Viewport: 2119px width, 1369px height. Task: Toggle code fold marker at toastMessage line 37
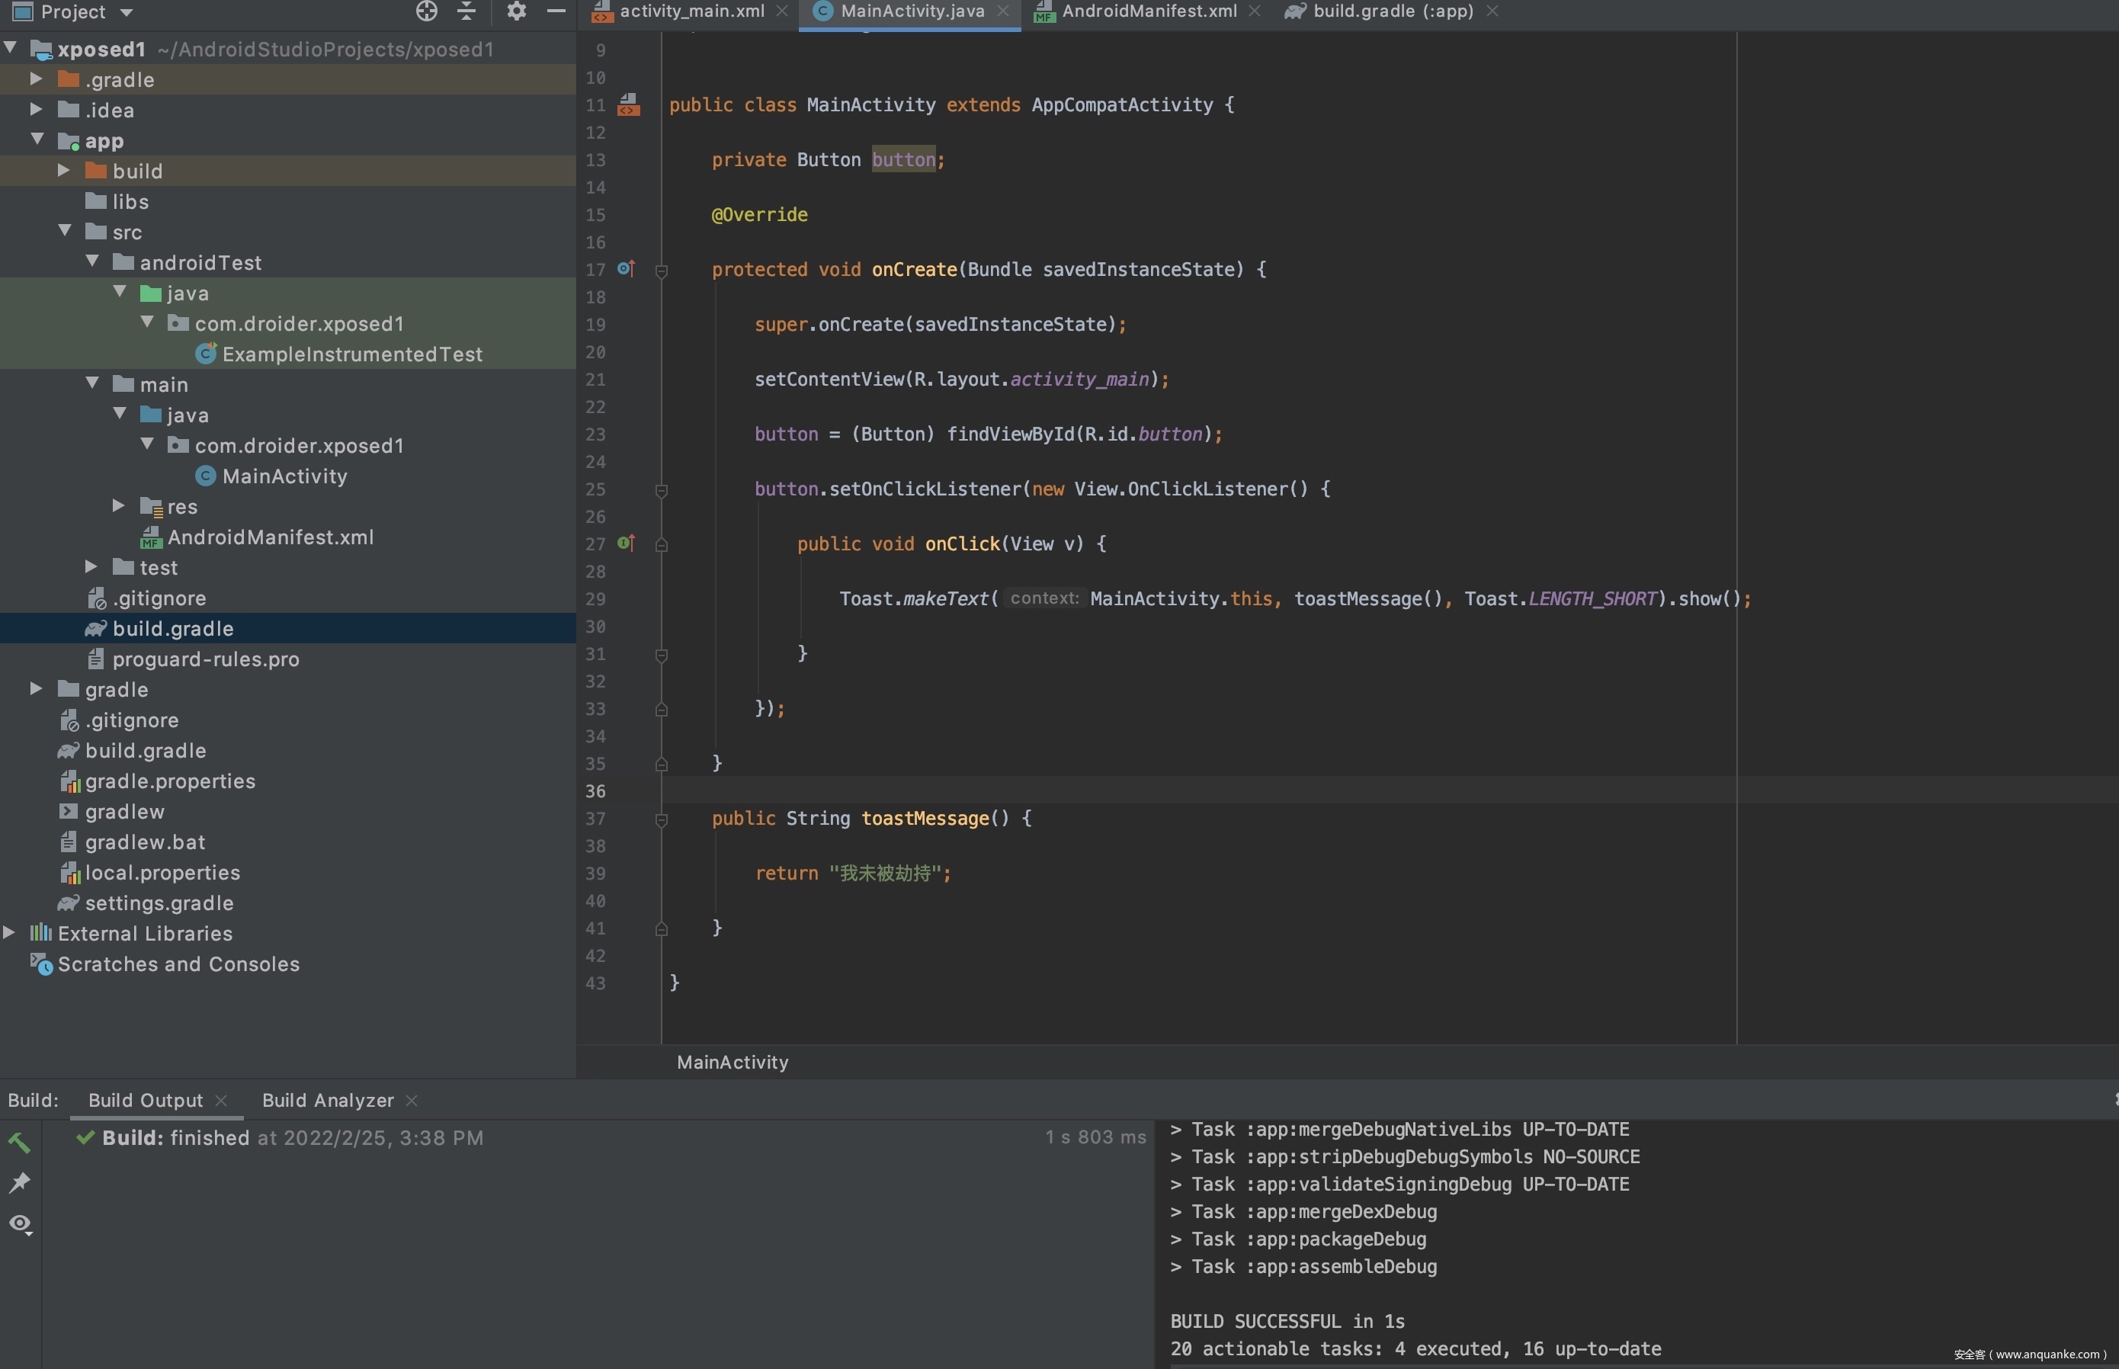point(662,819)
